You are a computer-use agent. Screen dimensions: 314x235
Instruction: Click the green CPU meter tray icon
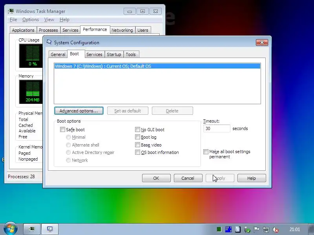[x=219, y=230]
